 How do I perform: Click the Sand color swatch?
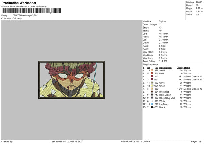tap(152, 70)
